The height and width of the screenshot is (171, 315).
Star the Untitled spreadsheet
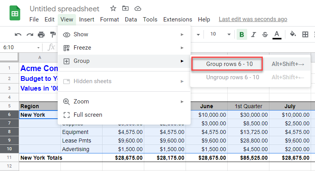point(113,8)
